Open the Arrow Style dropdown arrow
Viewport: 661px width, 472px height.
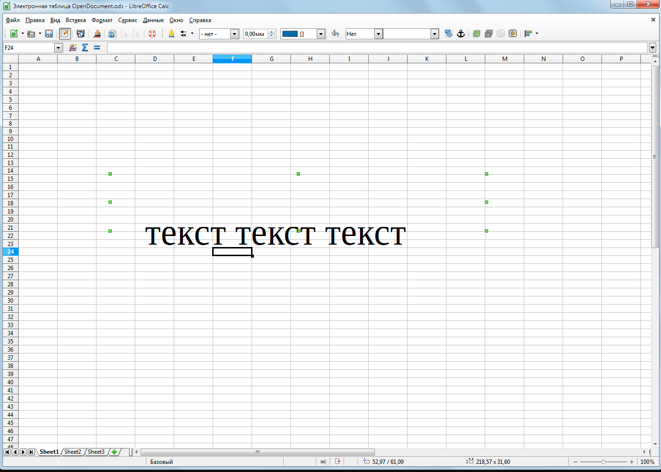click(x=192, y=34)
